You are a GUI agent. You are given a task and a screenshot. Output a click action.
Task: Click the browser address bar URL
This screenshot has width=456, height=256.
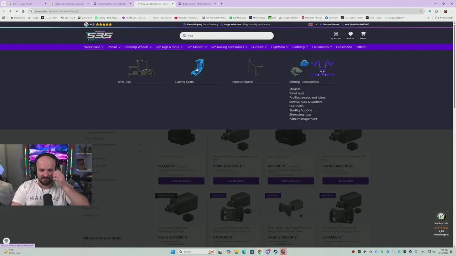[56, 11]
